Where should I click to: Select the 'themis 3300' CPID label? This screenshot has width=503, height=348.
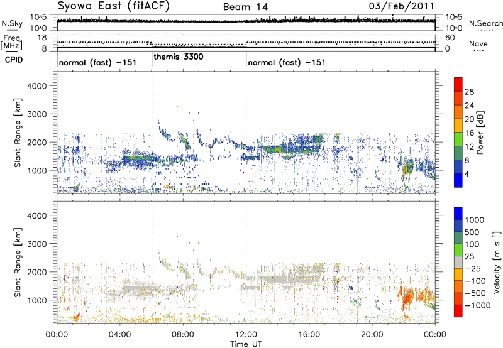pyautogui.click(x=179, y=57)
